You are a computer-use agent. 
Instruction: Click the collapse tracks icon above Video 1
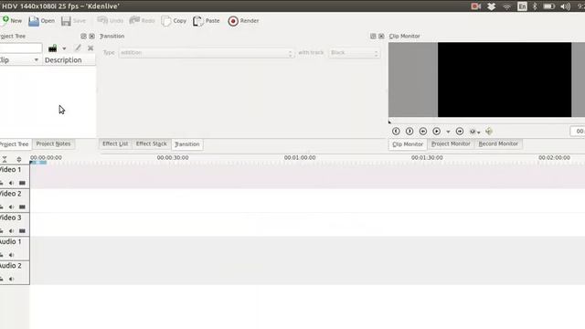(x=5, y=159)
